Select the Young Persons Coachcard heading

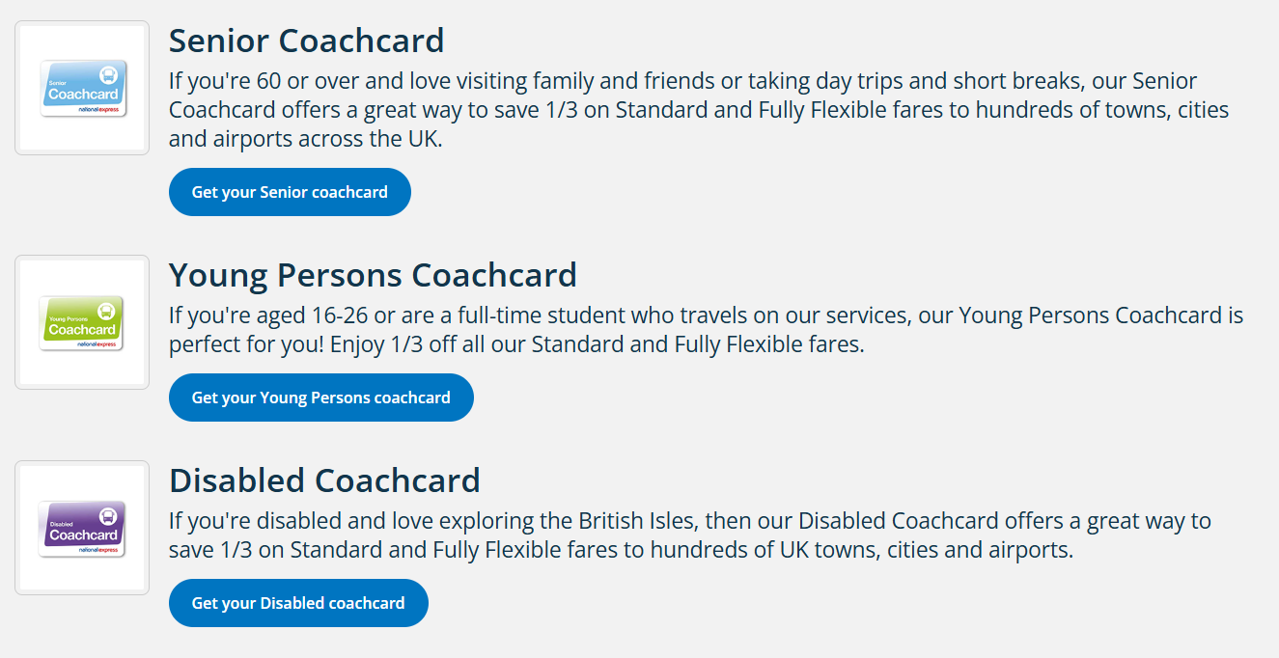373,275
